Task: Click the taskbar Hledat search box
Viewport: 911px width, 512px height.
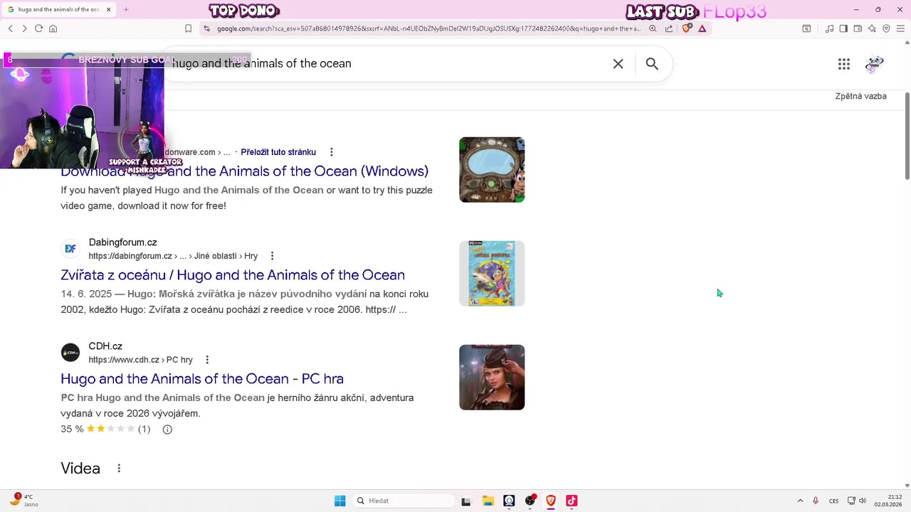Action: point(404,501)
